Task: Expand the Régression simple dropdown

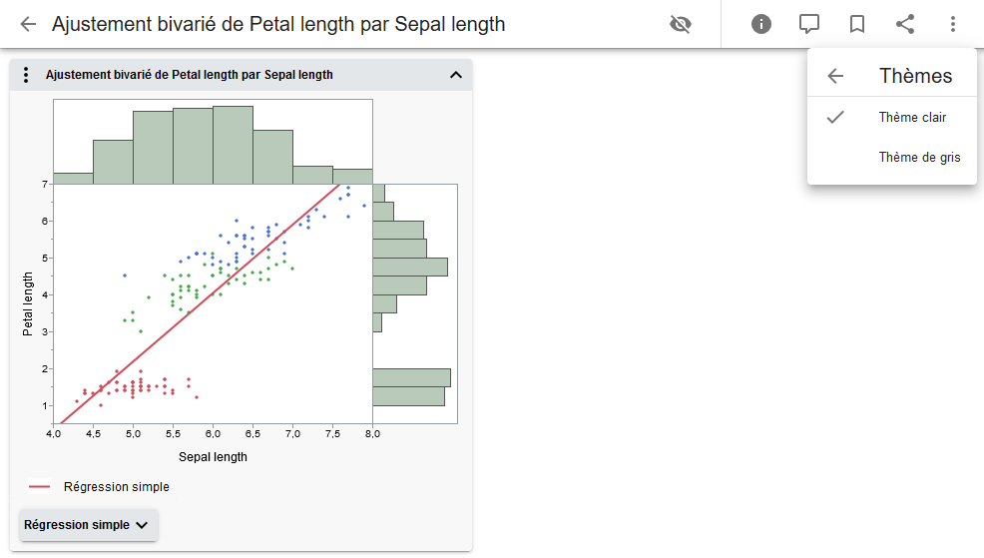Action: pos(88,525)
